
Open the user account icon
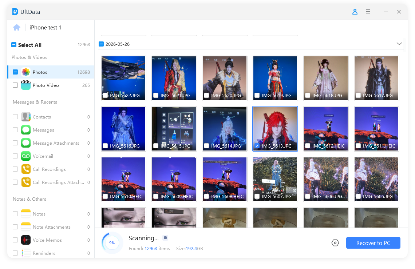[355, 12]
